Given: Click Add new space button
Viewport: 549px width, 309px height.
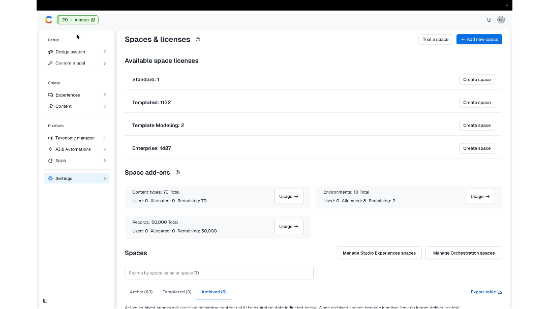Looking at the screenshot, I should 479,39.
